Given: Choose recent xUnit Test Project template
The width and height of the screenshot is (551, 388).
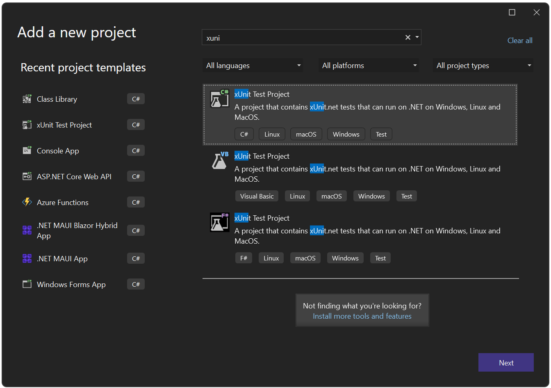Looking at the screenshot, I should 64,125.
